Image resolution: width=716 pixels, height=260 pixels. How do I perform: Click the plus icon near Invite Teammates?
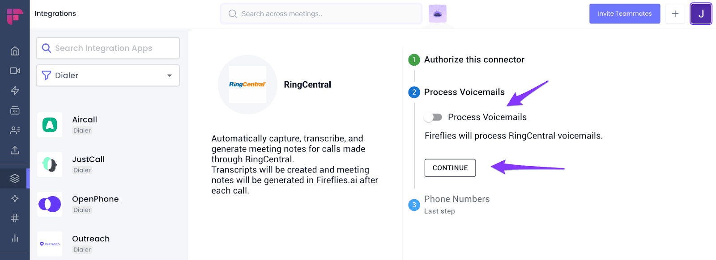tap(675, 14)
